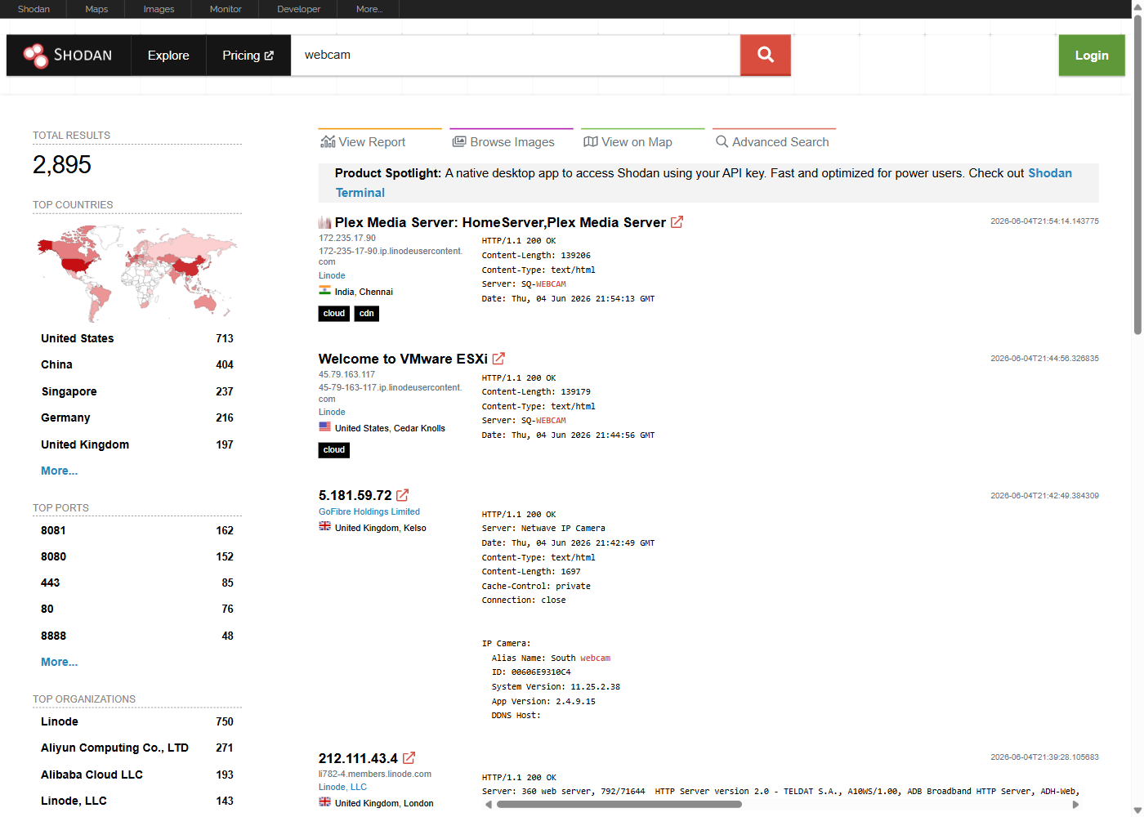Filter by Germany country
1144x817 pixels.
137,417
